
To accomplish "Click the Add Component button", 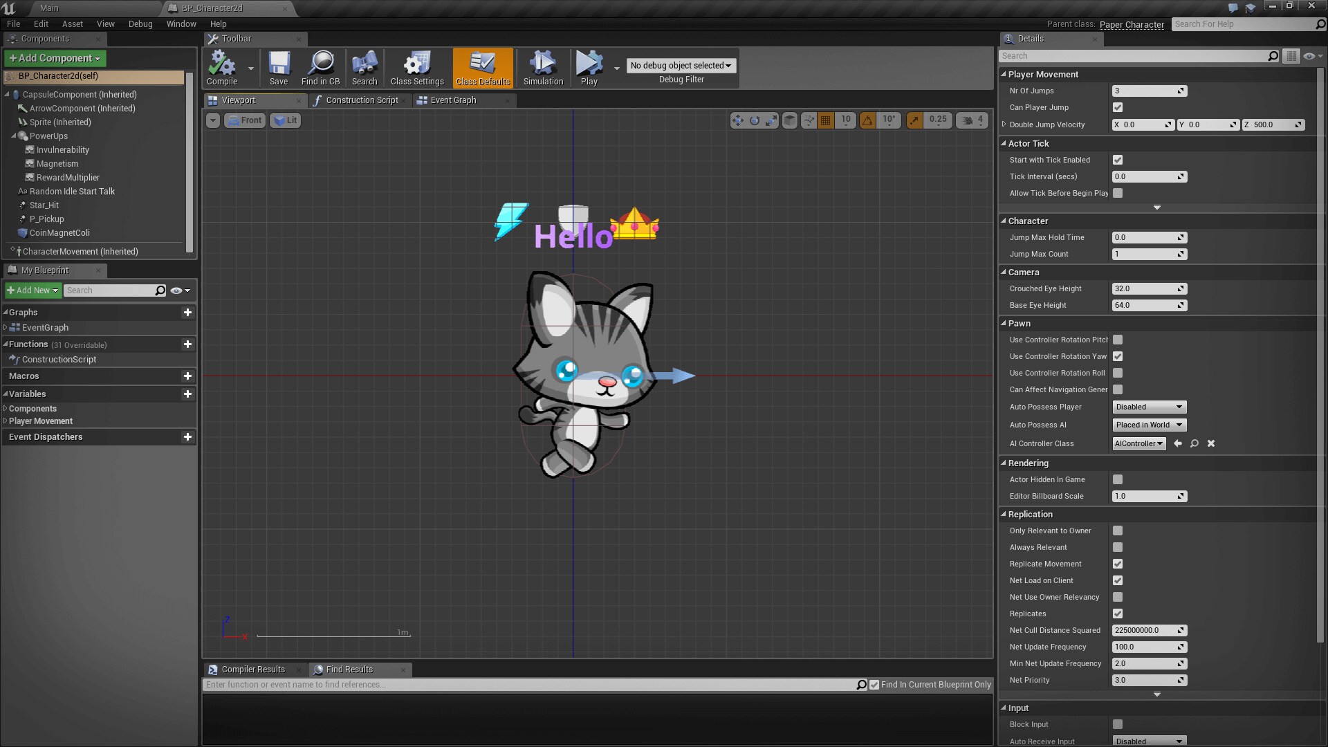I will (x=55, y=58).
